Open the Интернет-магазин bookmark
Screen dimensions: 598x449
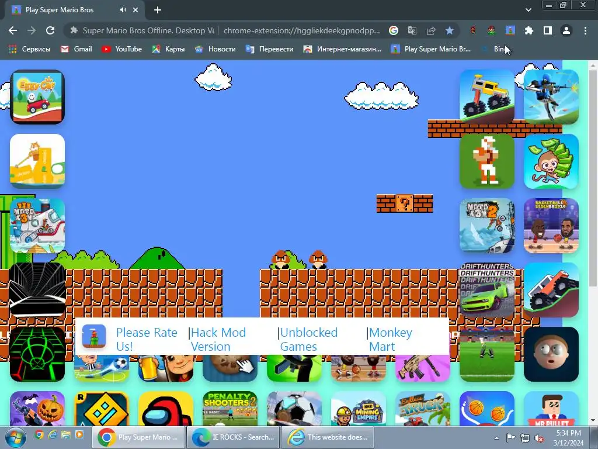click(x=342, y=49)
